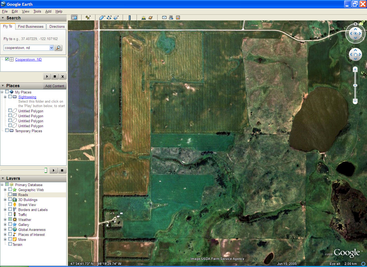
Task: Select the Add Polygon tool
Action: point(102,18)
